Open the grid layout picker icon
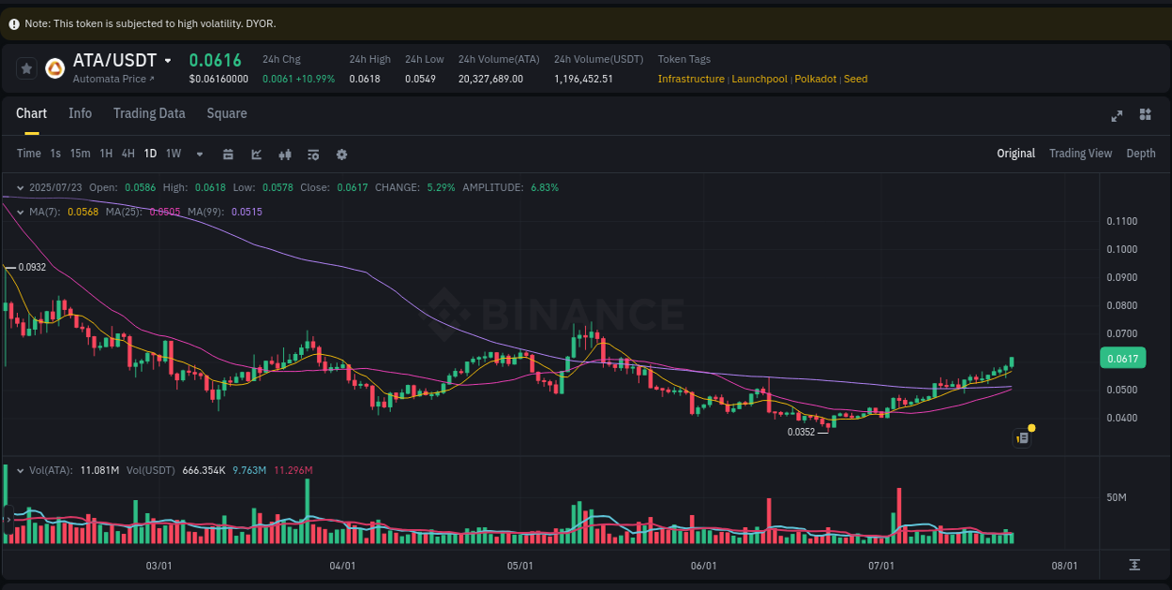1172x590 pixels. click(1145, 114)
